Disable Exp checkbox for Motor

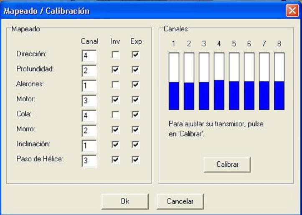click(135, 100)
